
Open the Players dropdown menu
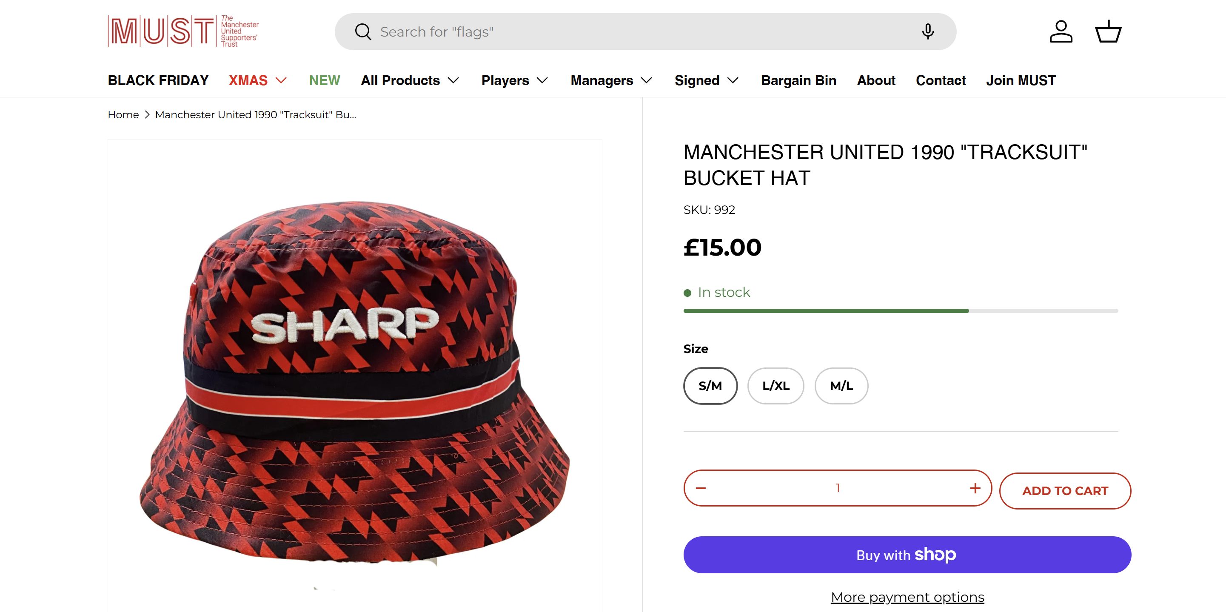point(514,80)
